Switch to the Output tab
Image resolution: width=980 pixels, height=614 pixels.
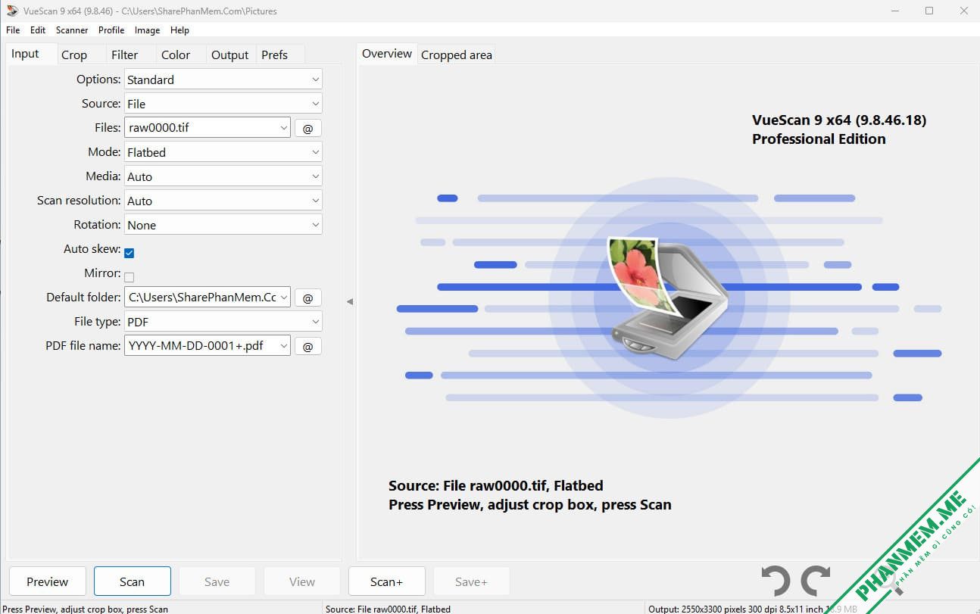(230, 55)
